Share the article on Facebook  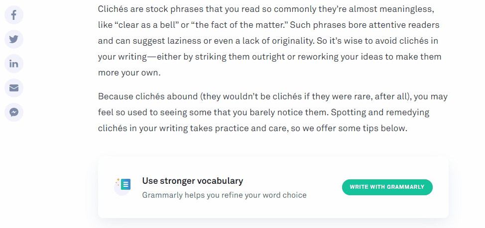click(14, 15)
